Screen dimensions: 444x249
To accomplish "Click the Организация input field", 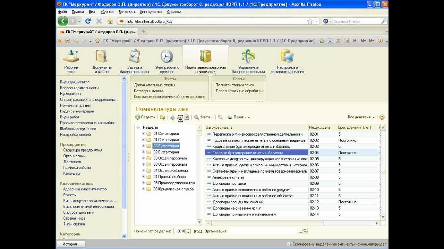I will (263, 231).
